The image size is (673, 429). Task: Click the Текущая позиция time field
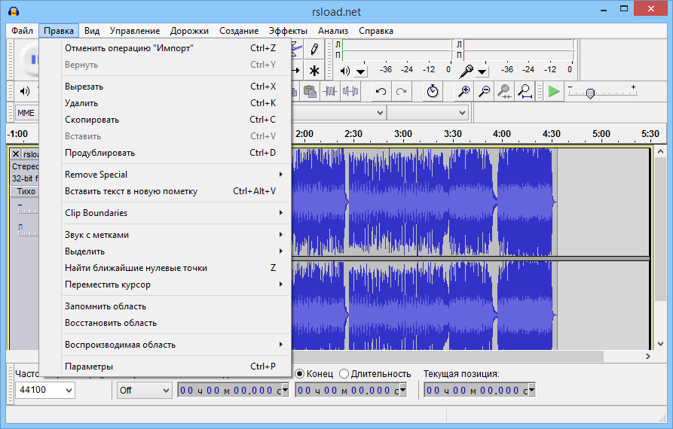(x=479, y=391)
